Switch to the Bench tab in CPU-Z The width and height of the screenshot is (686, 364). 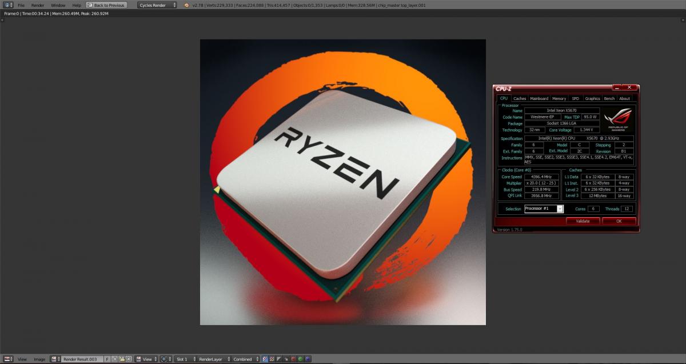point(609,98)
